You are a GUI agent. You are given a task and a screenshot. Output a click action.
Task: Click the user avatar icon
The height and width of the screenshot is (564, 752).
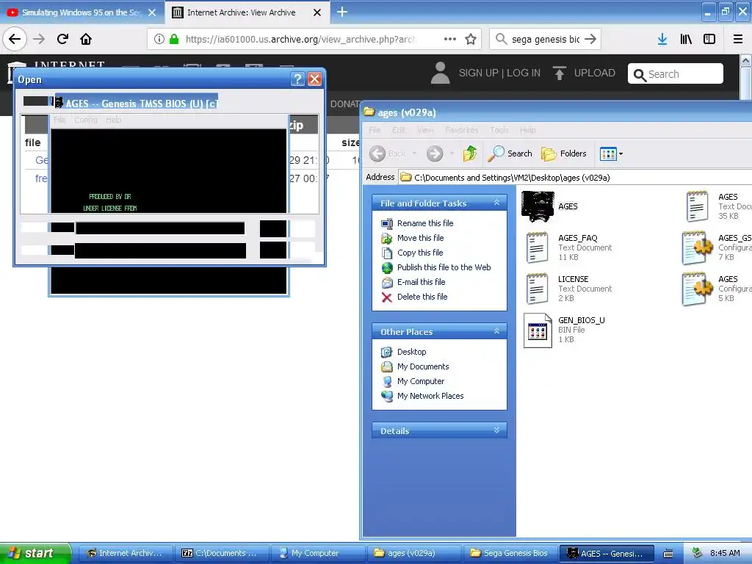click(x=441, y=73)
